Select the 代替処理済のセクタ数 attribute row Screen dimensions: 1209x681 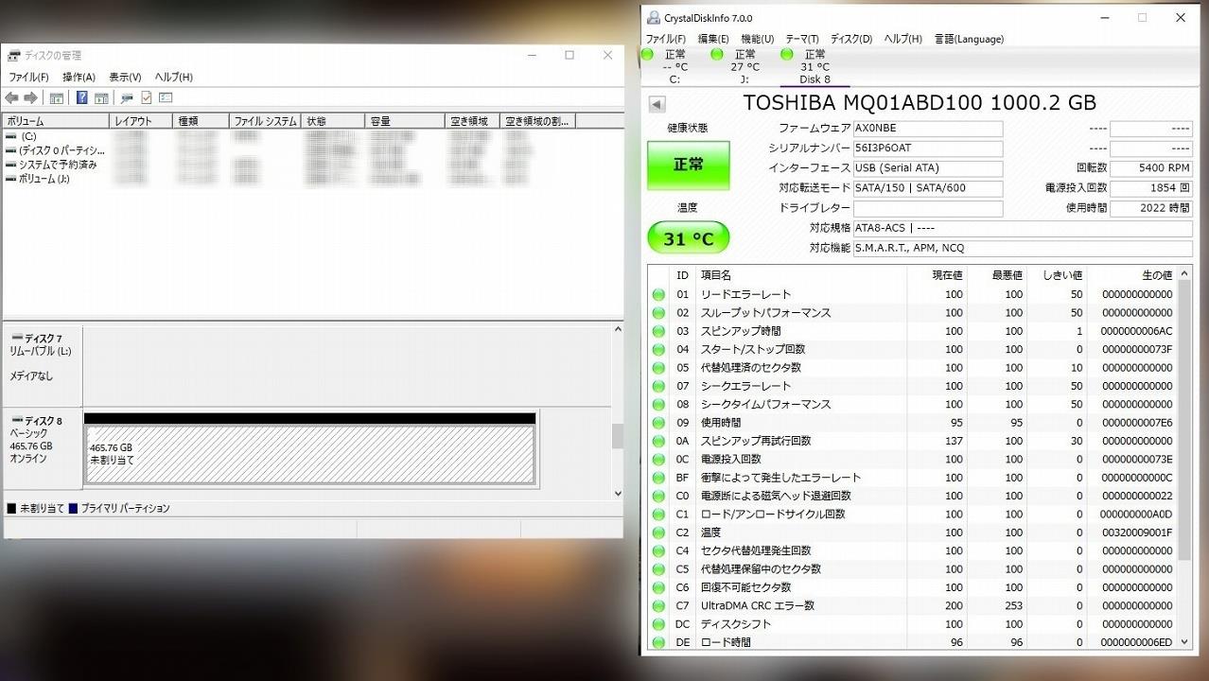pos(913,368)
